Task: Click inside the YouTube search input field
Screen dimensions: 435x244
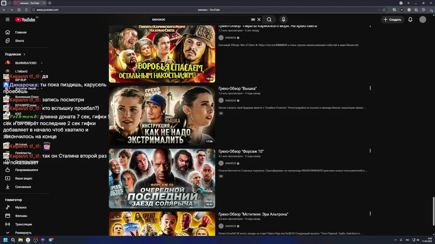Action: tap(200, 20)
